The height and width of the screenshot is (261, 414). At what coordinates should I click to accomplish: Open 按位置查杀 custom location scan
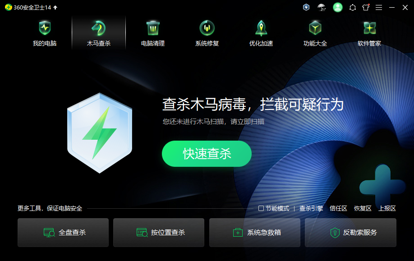[159, 233]
